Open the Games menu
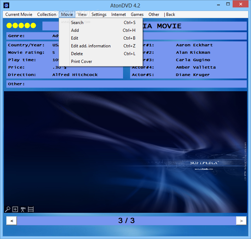Image resolution: width=251 pixels, height=239 pixels. [137, 14]
